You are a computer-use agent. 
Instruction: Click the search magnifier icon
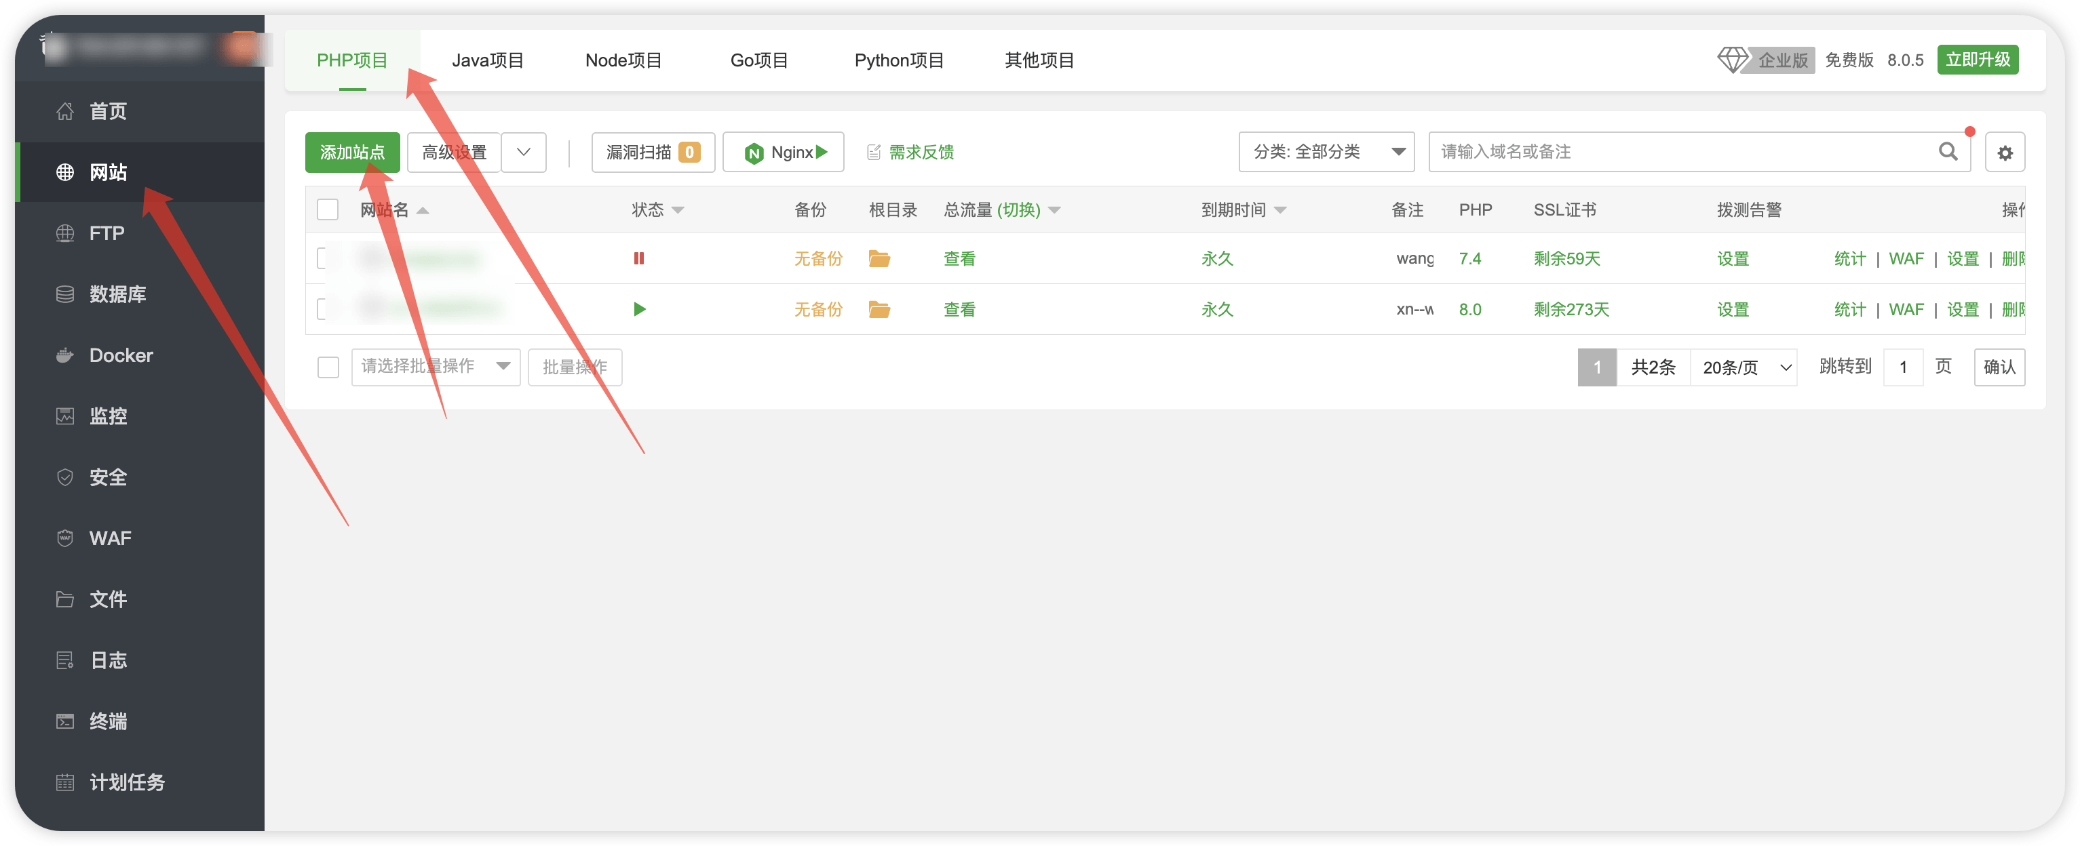coord(1947,152)
